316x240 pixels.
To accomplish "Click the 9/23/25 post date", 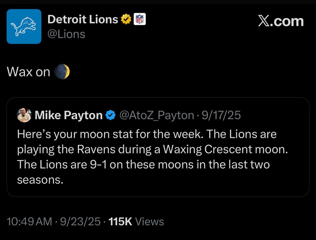I will [81, 221].
